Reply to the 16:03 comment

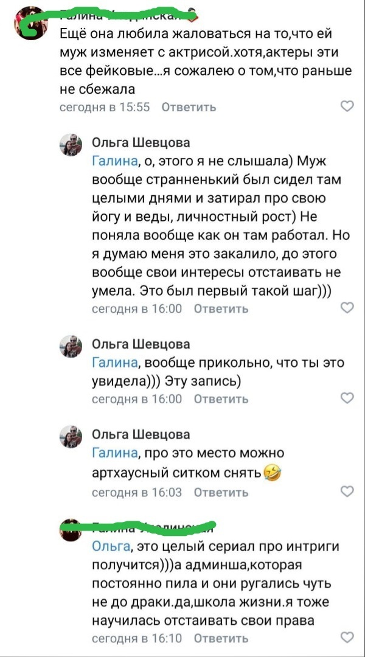pos(221,492)
